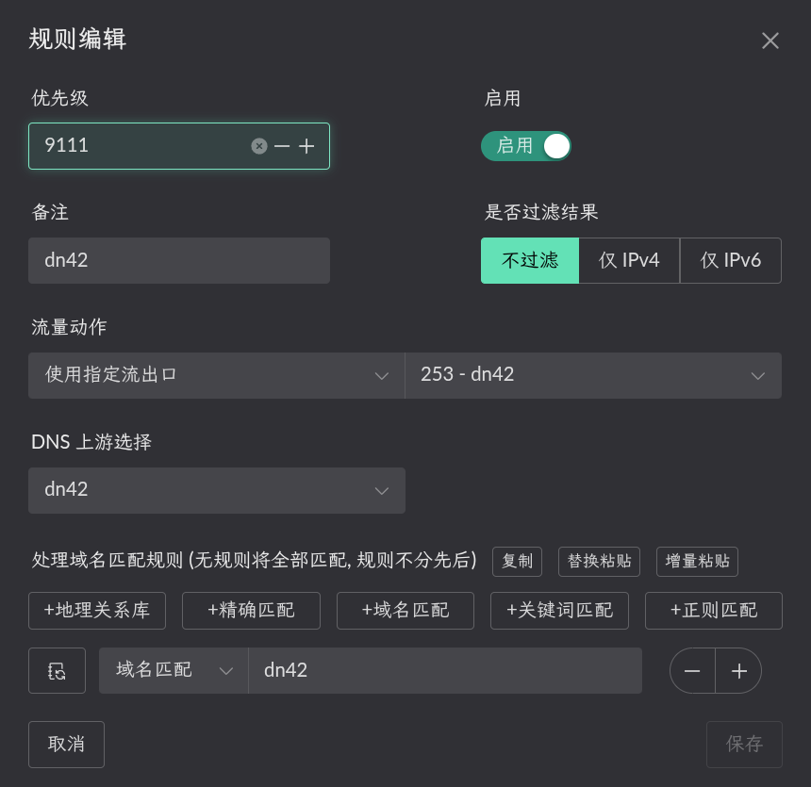Toggle the 启用 switch off

point(526,146)
